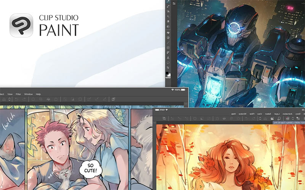
Task: Click the Wi-Fi icon in mirrored autumn window
Action: (166, 110)
